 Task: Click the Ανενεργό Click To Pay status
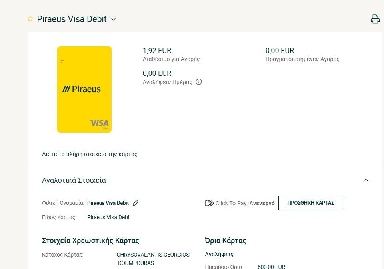pyautogui.click(x=262, y=203)
